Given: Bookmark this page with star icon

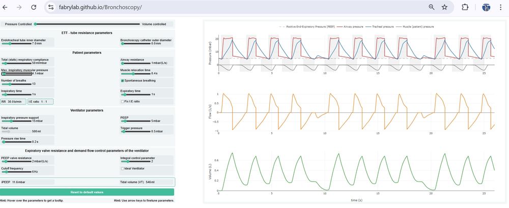Looking at the screenshot, I should pos(444,7).
